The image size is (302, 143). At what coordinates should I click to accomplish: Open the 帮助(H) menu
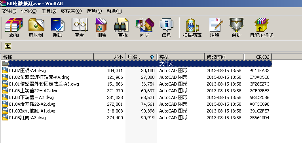tap(114, 11)
